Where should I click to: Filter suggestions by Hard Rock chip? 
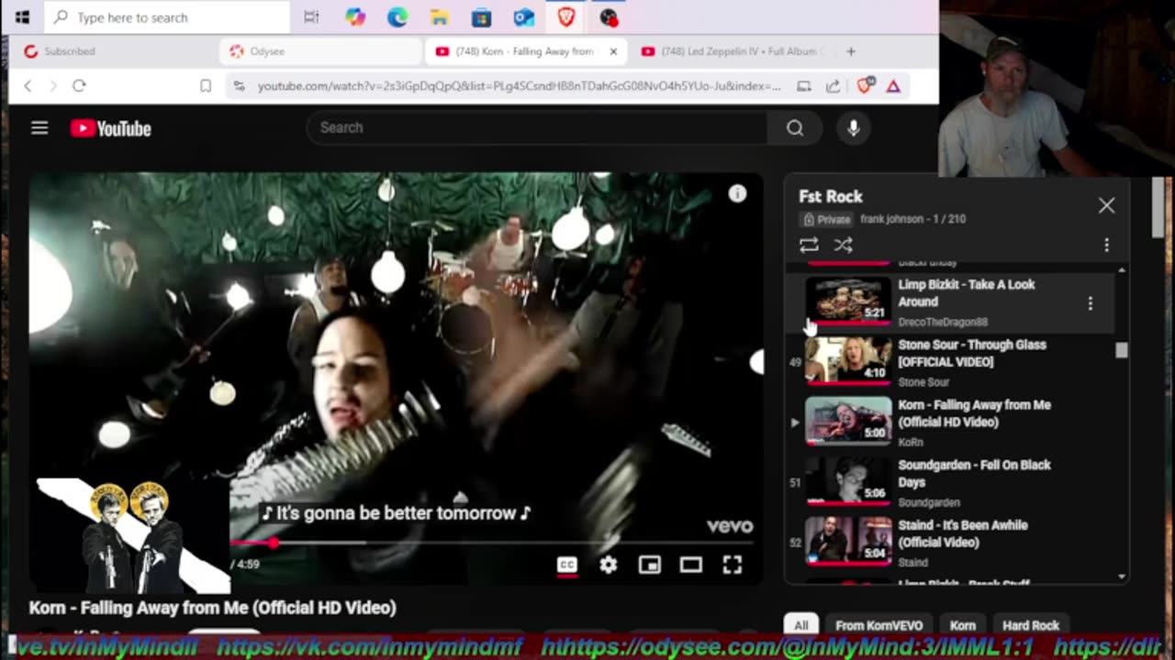tap(1031, 625)
